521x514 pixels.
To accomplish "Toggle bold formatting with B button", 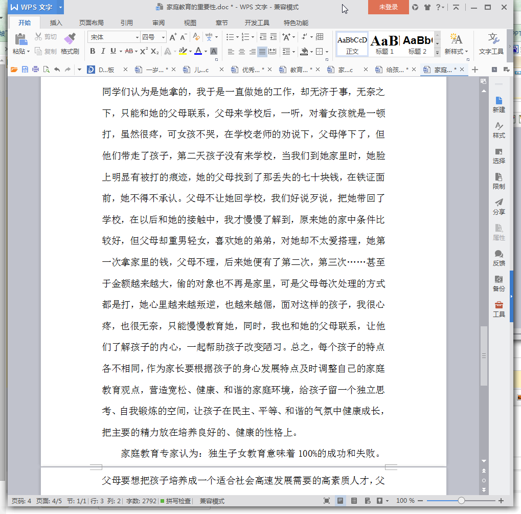I will point(93,51).
